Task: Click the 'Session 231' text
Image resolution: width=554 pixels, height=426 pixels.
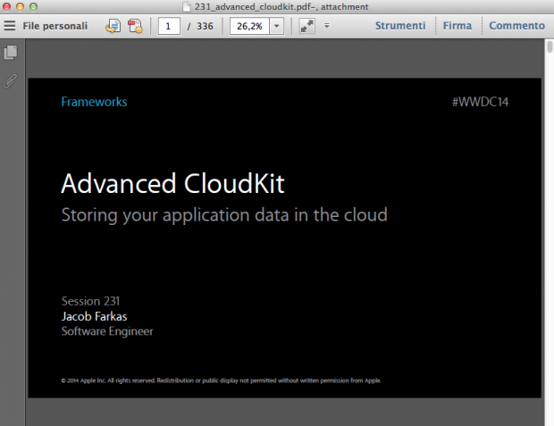Action: 91,301
